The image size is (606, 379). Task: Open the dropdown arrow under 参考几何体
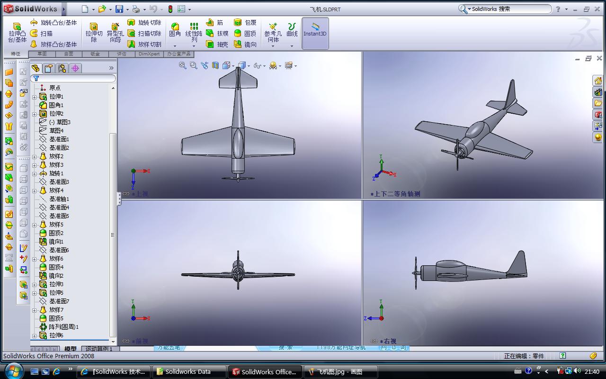coord(273,46)
